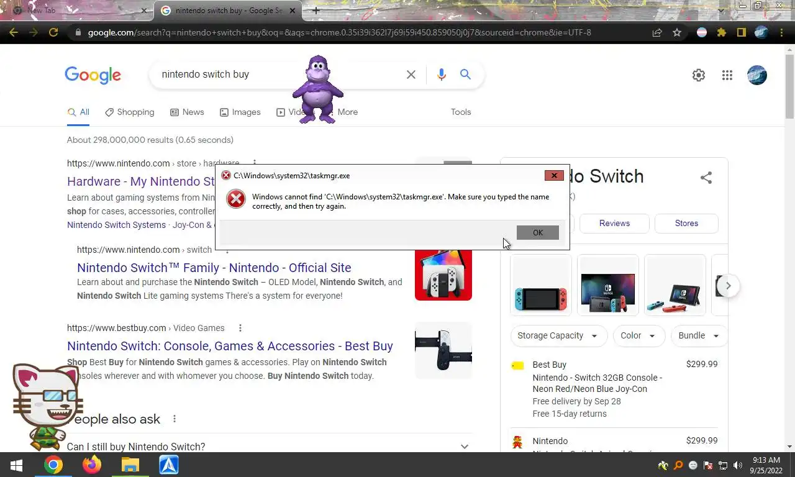Select the neon red/blue Switch product image

click(x=540, y=285)
